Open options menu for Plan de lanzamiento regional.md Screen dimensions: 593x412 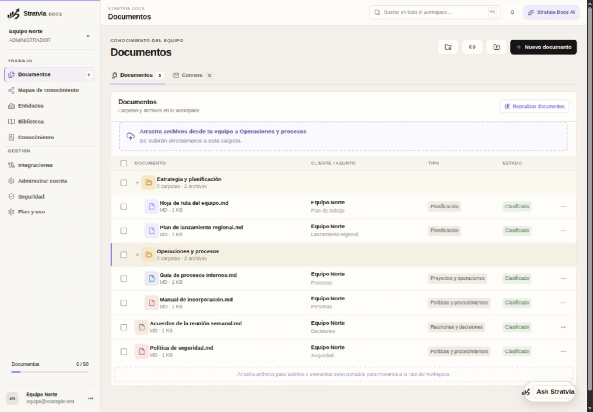point(563,231)
